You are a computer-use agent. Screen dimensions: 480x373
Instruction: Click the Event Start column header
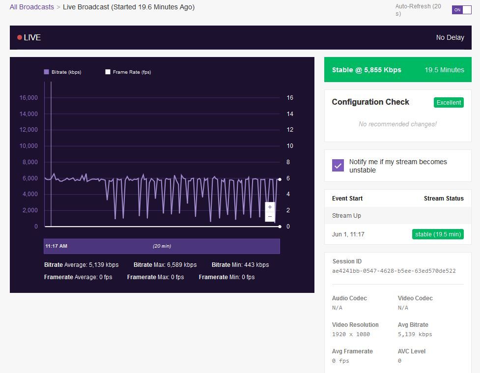click(347, 199)
